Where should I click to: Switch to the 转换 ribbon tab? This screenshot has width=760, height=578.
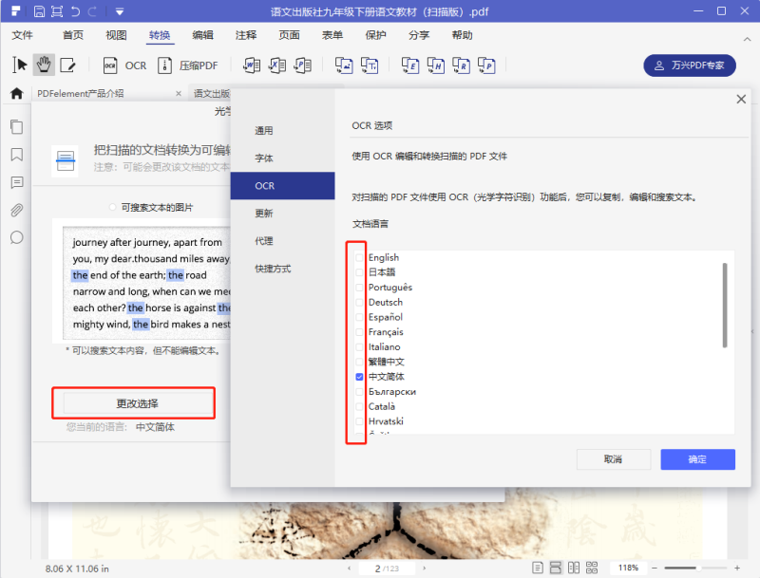(x=159, y=35)
